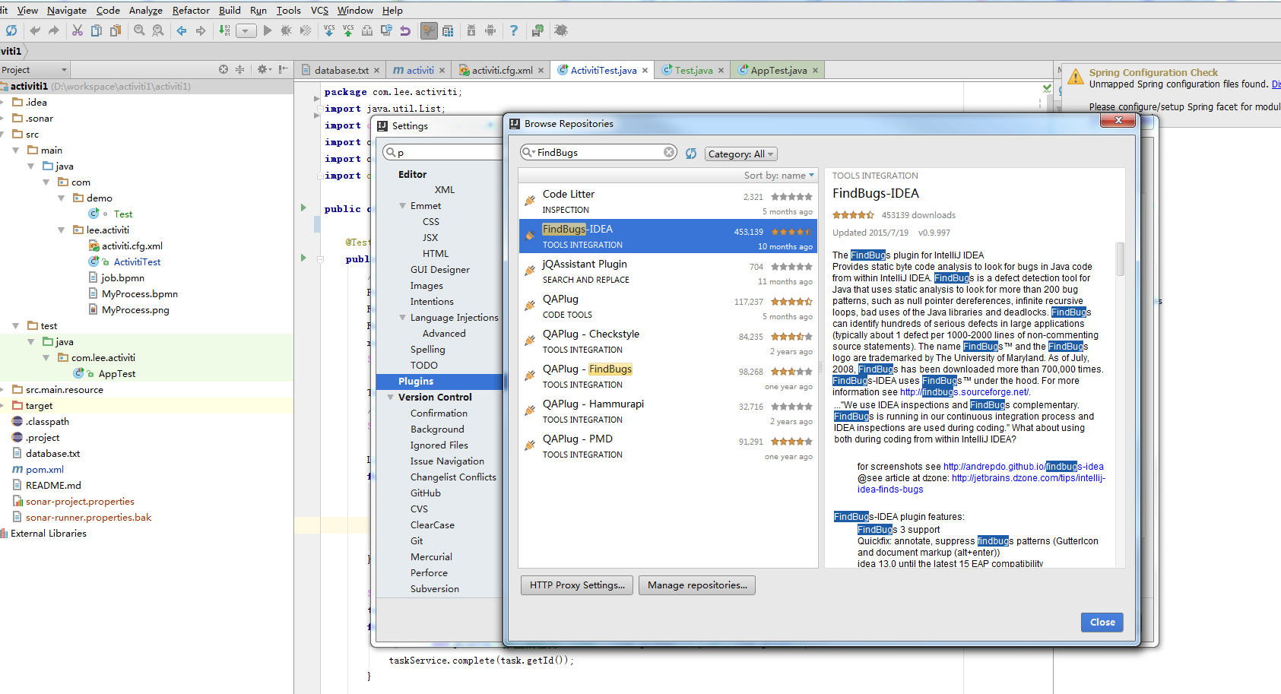The height and width of the screenshot is (694, 1281).
Task: Click the Find magnifier icon
Action: click(139, 30)
